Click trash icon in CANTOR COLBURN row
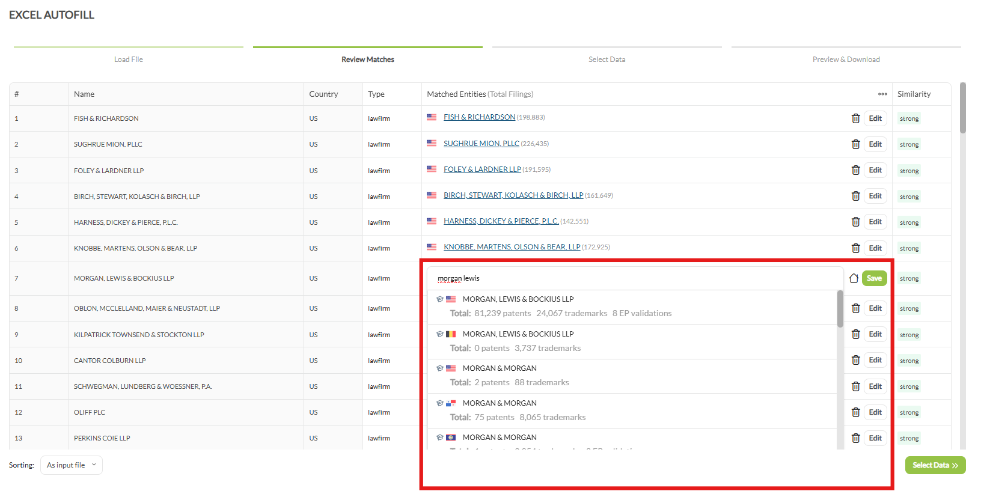The width and height of the screenshot is (984, 494). click(x=855, y=360)
